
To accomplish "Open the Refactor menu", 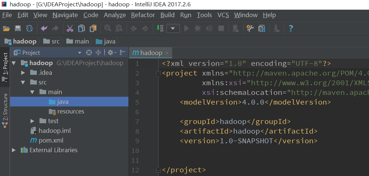I will (143, 15).
